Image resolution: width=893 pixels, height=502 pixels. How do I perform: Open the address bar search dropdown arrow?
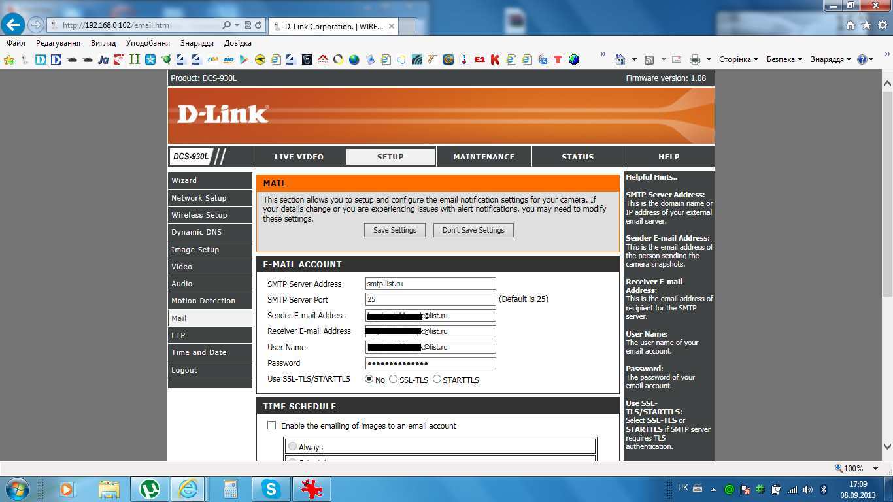[x=237, y=25]
